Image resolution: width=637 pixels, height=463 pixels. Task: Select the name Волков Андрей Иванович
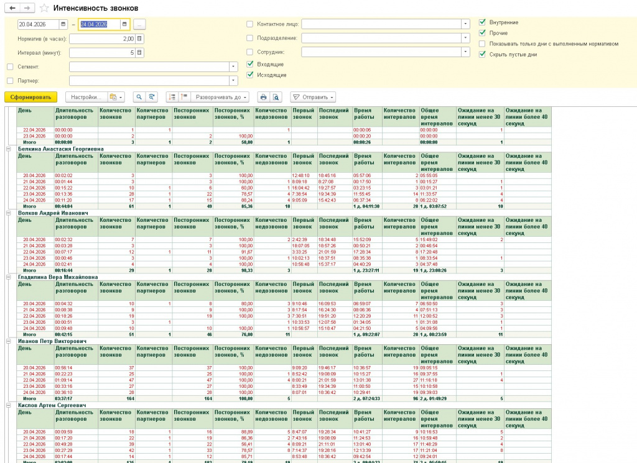pos(53,213)
